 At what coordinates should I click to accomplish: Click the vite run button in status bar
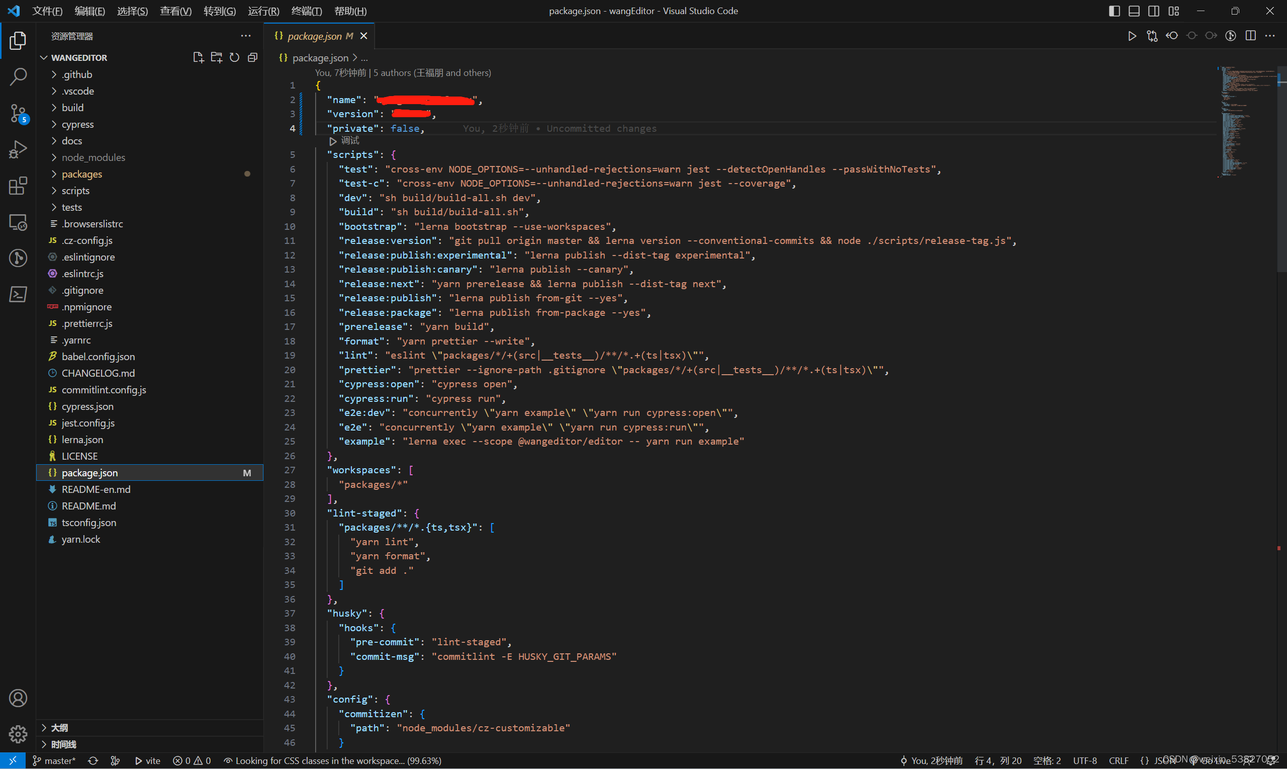[148, 761]
